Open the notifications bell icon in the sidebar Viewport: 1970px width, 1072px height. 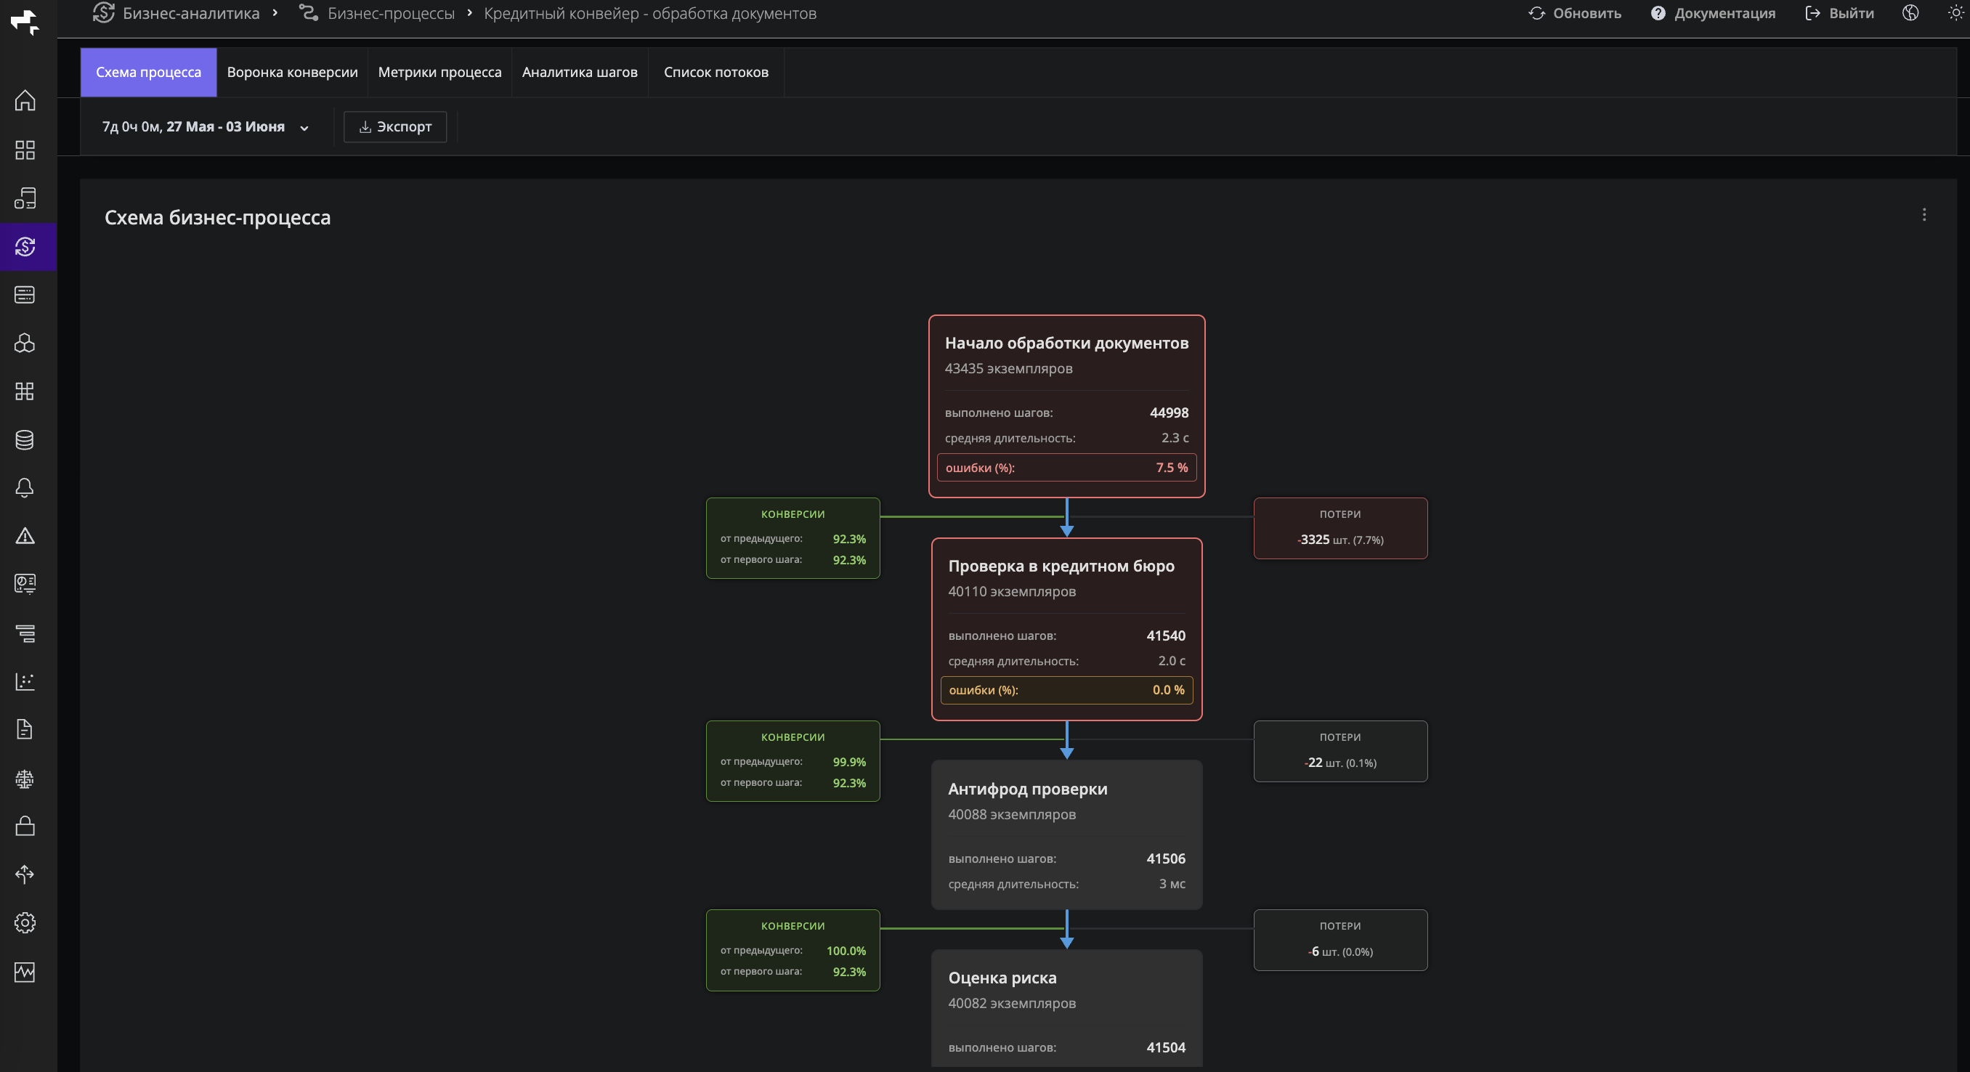[25, 488]
